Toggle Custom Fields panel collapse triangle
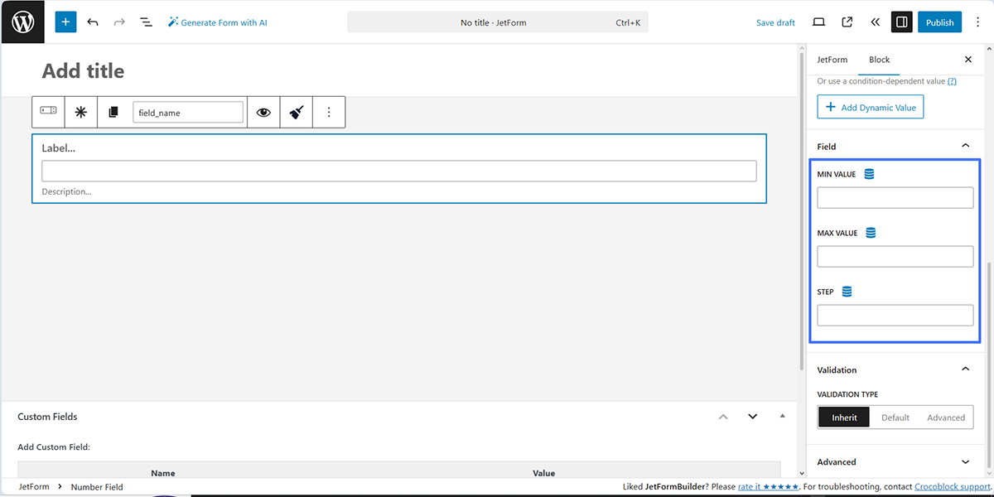This screenshot has height=497, width=994. (782, 416)
